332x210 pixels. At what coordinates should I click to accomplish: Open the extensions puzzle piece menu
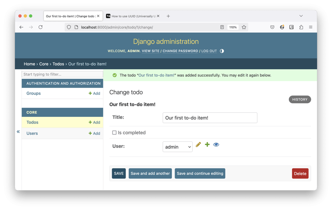point(301,27)
